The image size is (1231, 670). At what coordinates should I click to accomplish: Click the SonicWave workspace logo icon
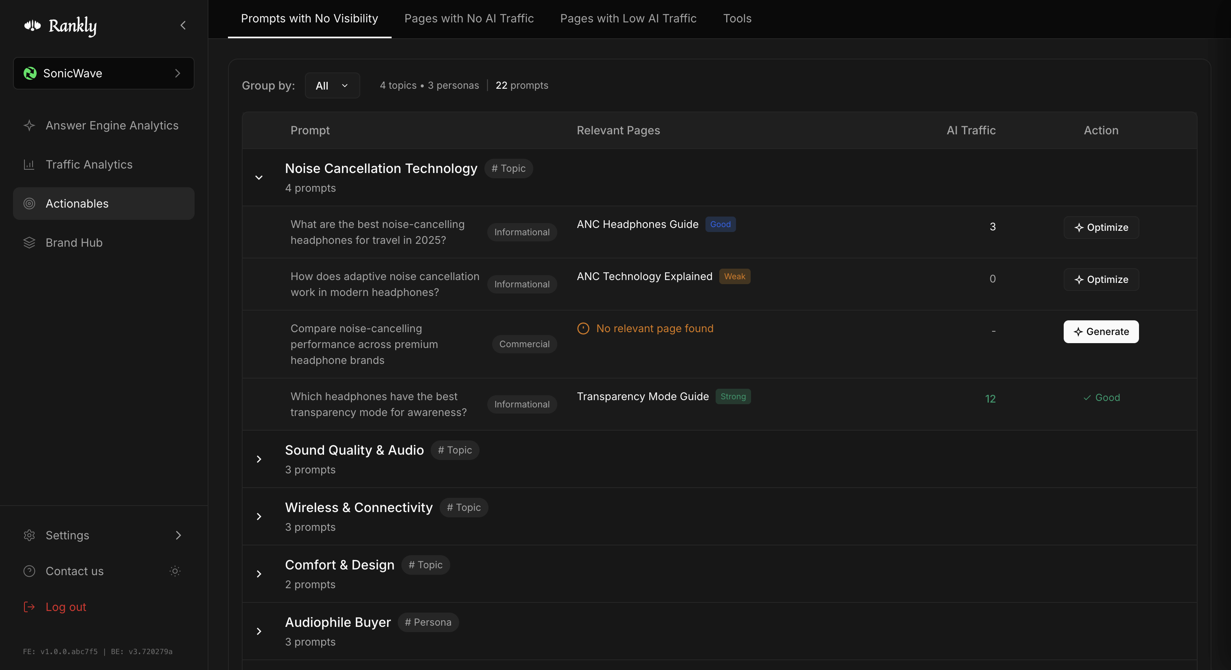30,73
